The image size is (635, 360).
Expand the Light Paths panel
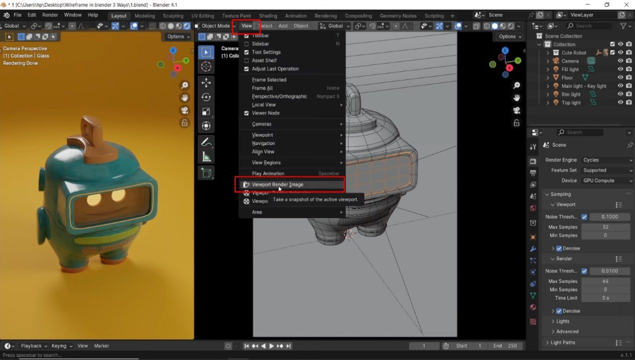click(563, 342)
